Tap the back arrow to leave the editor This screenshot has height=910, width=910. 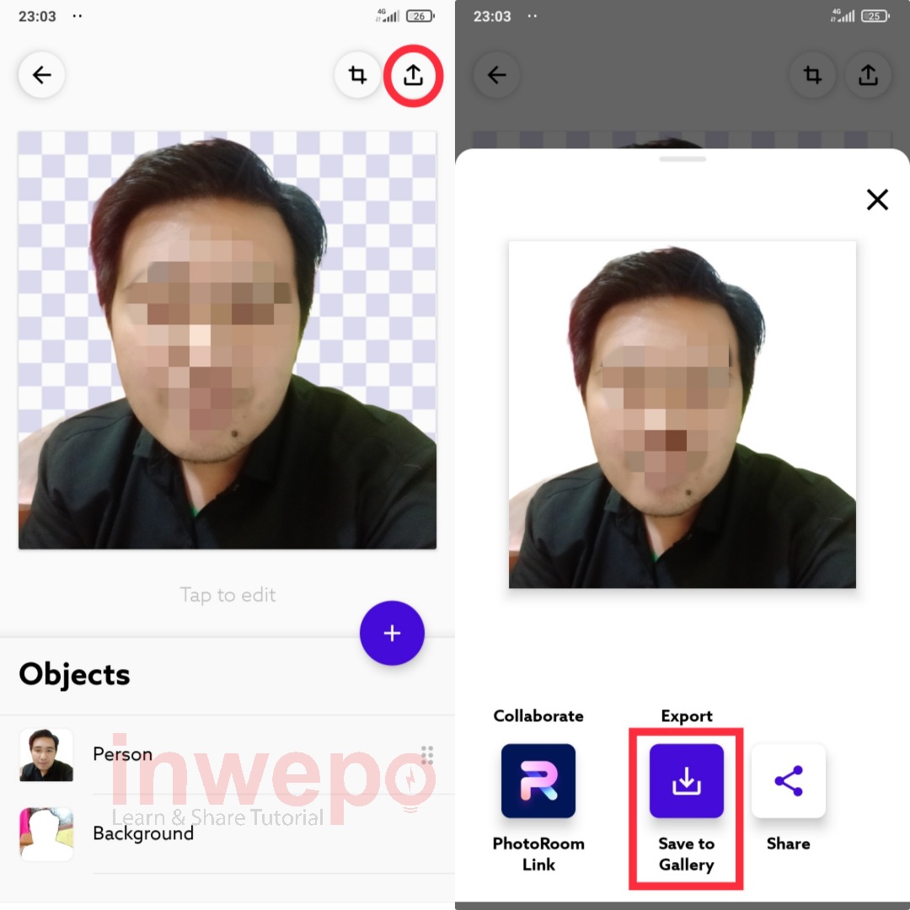(x=40, y=74)
